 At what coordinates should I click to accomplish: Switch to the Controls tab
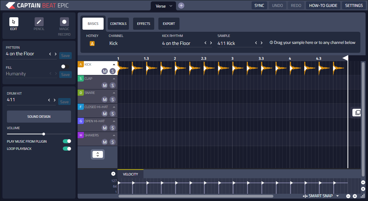point(118,24)
